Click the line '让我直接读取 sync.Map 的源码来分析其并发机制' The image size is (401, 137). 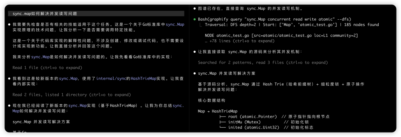coord(250,52)
